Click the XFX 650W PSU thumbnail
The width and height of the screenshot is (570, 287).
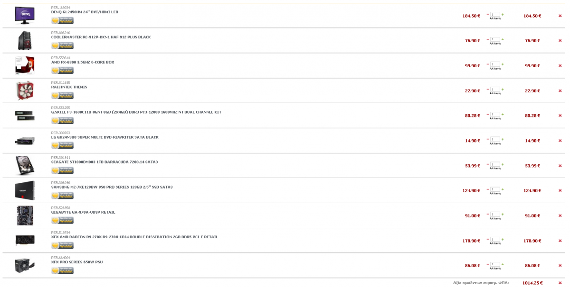tap(25, 265)
